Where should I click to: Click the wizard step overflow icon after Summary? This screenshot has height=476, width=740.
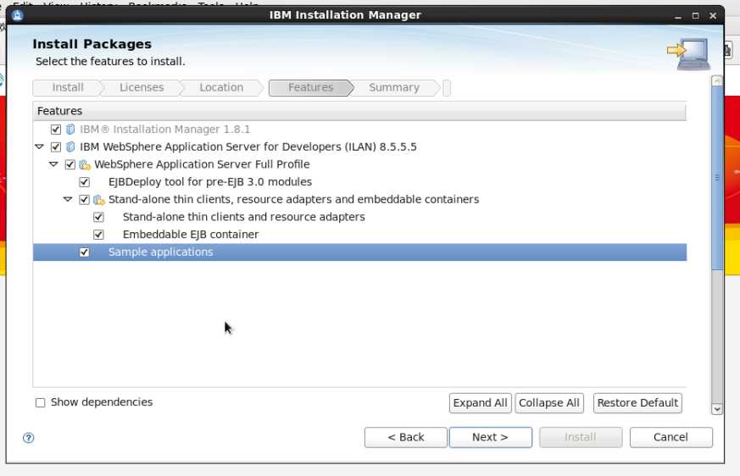[x=447, y=88]
